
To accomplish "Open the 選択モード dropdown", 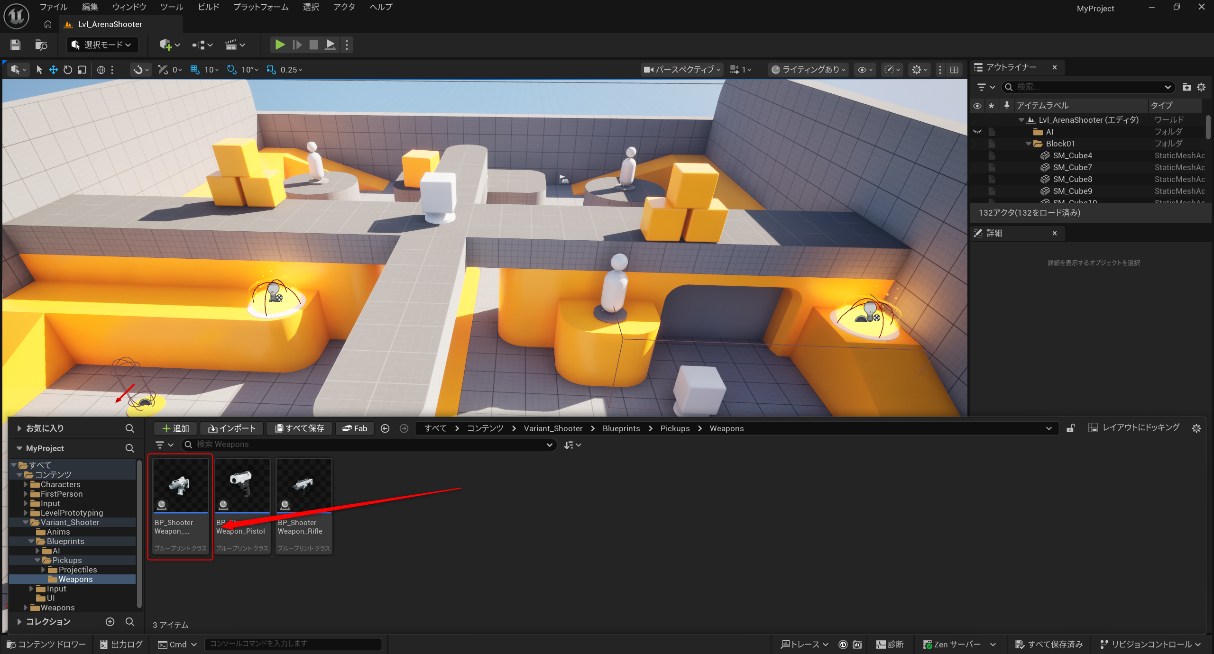I will point(101,45).
